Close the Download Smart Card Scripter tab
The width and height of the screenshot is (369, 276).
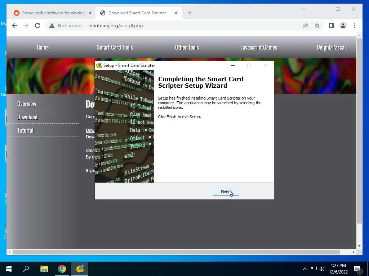click(176, 13)
